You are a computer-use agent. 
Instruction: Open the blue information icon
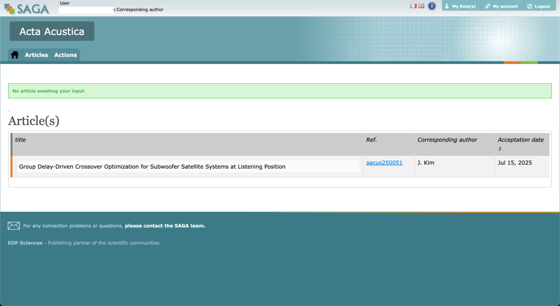(432, 6)
